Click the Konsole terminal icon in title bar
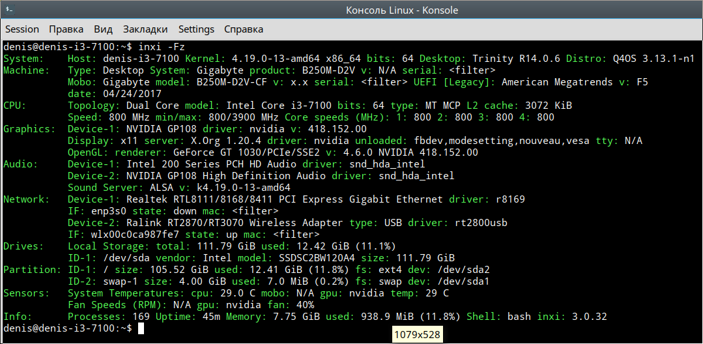 [x=9, y=9]
